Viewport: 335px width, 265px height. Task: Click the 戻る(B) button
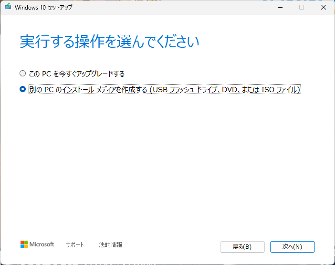[242, 247]
